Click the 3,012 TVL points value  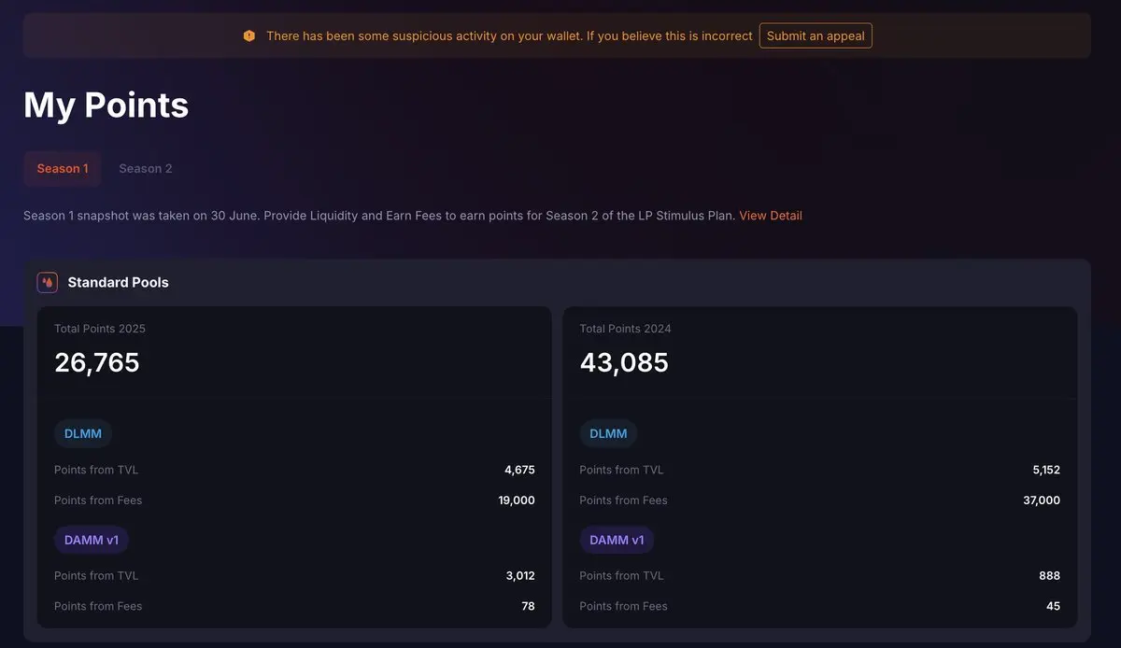(x=520, y=576)
